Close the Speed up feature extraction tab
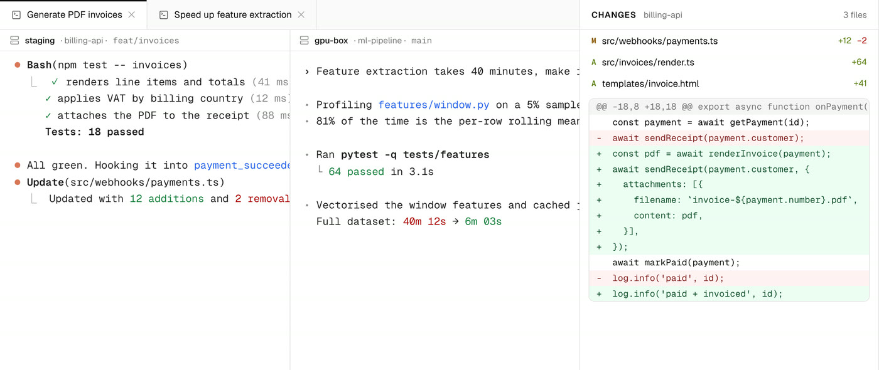 pos(301,14)
